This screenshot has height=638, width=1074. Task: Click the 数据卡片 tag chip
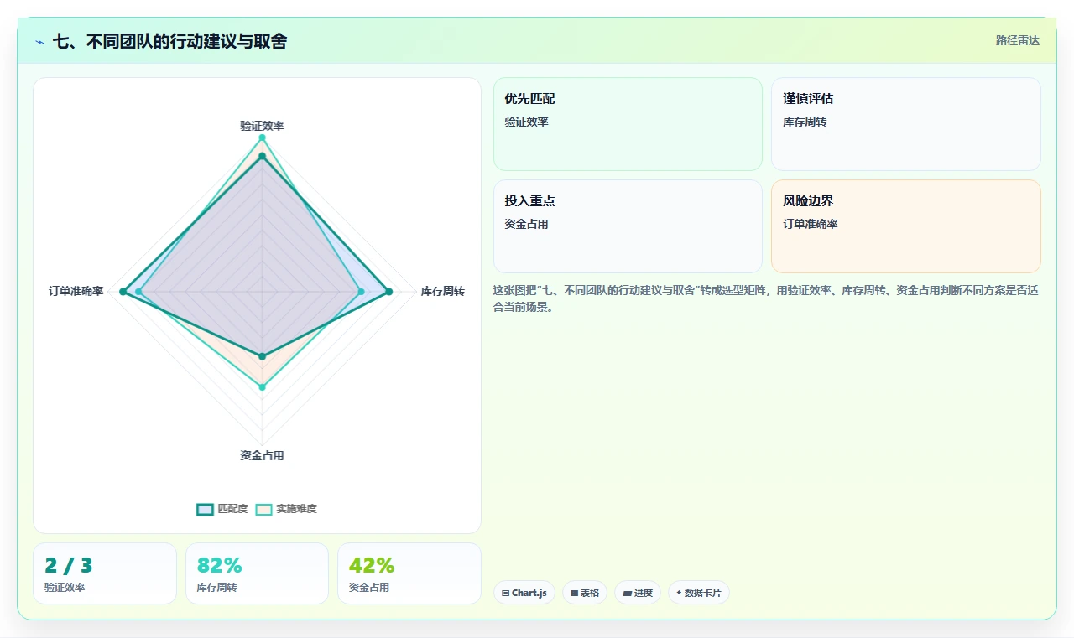pos(699,593)
